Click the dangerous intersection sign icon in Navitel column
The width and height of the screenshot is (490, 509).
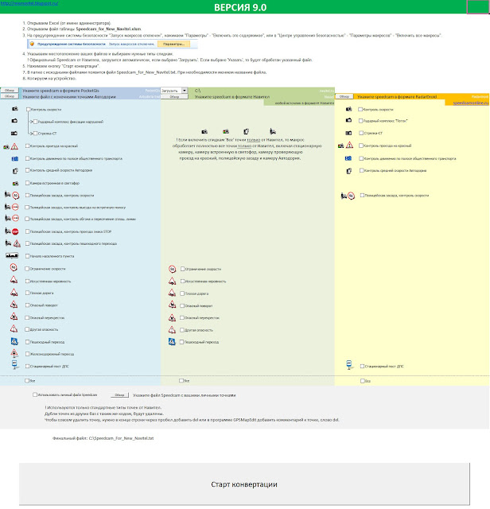[172, 318]
